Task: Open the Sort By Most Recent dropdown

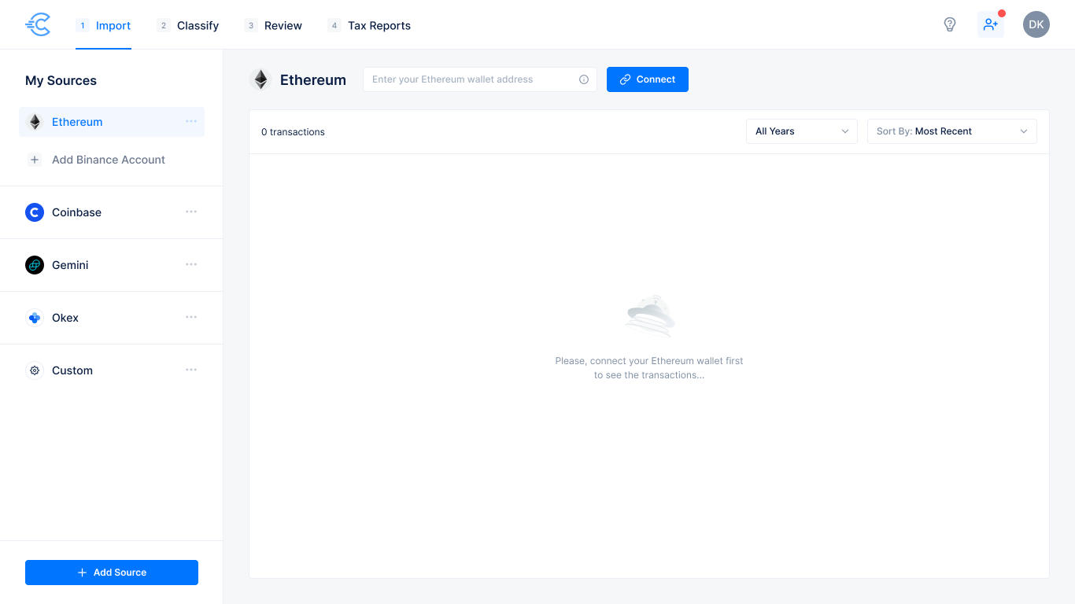Action: tap(951, 131)
